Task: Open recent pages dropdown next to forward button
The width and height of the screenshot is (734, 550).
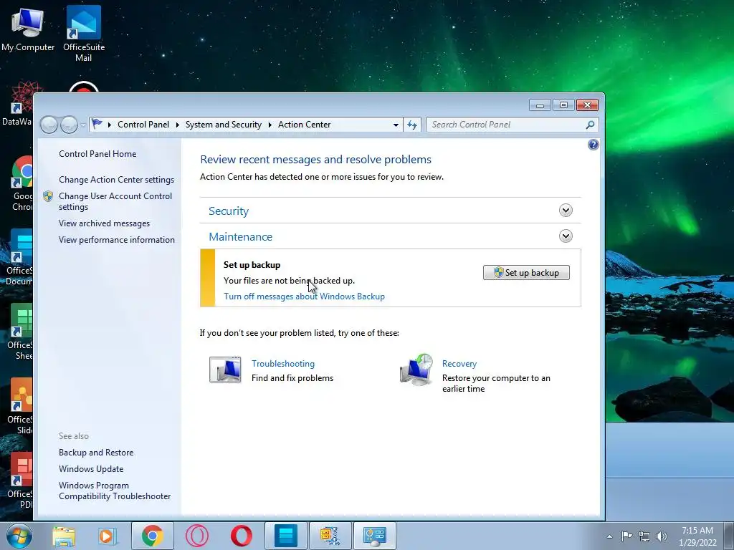Action: click(x=83, y=125)
